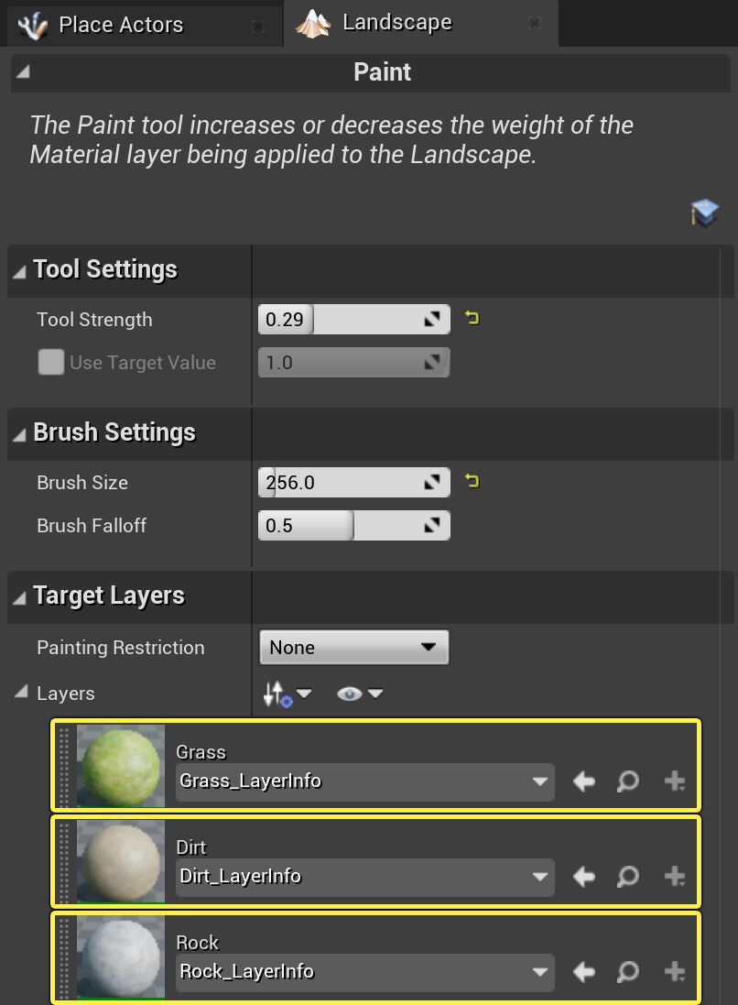Click the magnifier icon on the Dirt layer
This screenshot has width=738, height=1005.
coord(628,877)
